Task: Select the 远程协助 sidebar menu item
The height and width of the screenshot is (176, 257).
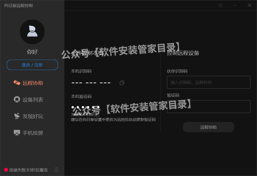Action: (x=28, y=83)
